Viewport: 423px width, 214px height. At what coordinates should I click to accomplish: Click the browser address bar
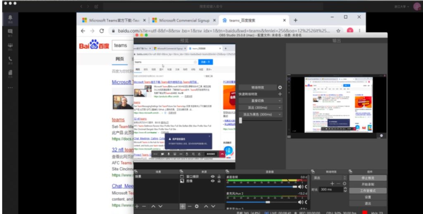pos(222,31)
